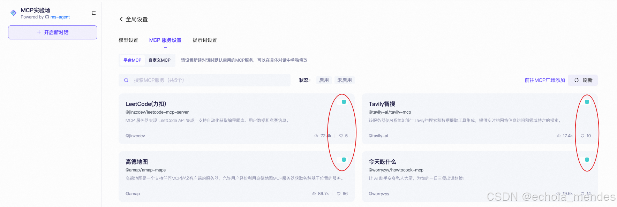
Task: Toggle the 今天吃什么 service switch
Action: pos(585,160)
